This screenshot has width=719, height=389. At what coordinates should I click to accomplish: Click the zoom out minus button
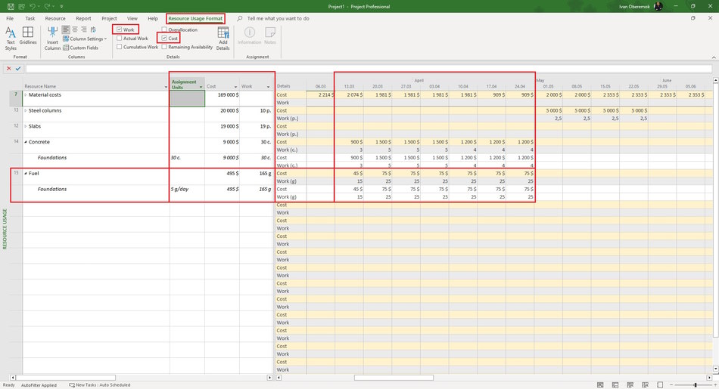click(671, 385)
